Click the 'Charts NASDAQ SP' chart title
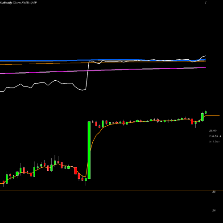This screenshot has height=223, width=223. [x=25, y=3]
